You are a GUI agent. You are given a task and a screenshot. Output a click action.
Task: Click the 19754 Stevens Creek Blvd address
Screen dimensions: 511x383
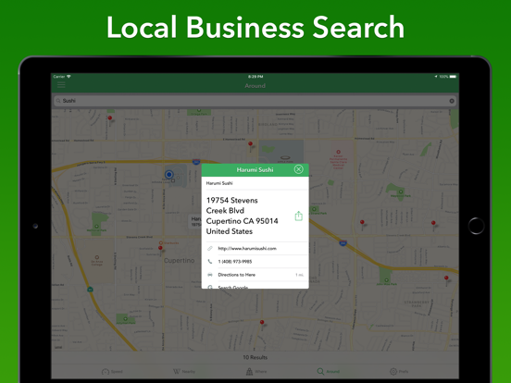tap(242, 216)
